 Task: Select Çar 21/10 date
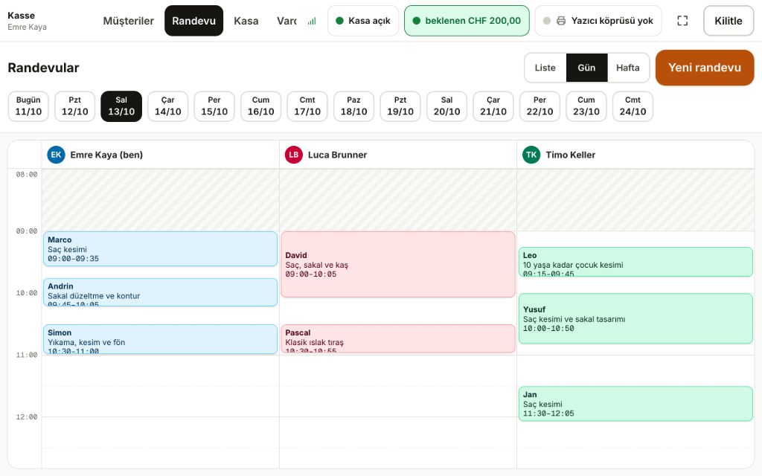coord(493,106)
